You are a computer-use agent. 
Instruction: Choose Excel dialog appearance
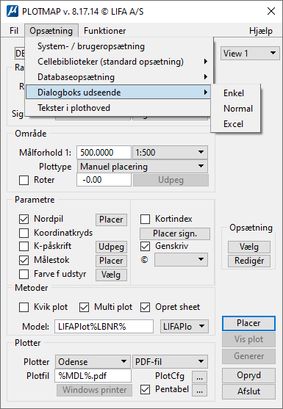point(235,124)
